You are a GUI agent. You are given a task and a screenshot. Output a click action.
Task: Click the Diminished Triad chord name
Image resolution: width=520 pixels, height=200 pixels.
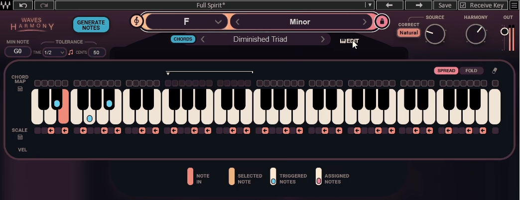(260, 39)
